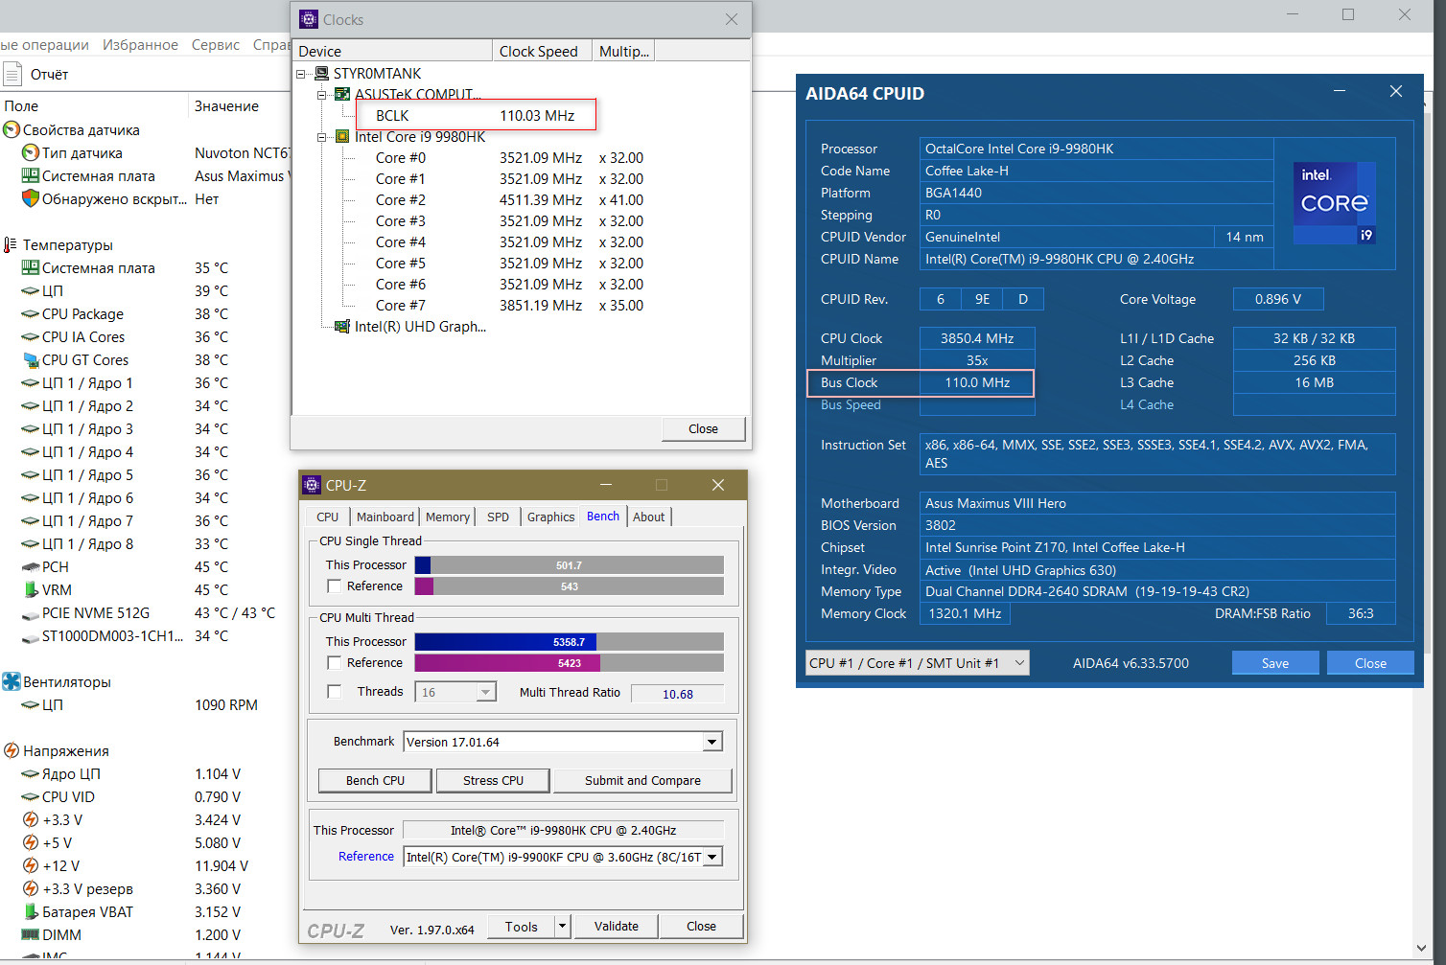Screen dimensions: 1446x965
Task: Click the Clock Speed column header
Action: point(542,51)
